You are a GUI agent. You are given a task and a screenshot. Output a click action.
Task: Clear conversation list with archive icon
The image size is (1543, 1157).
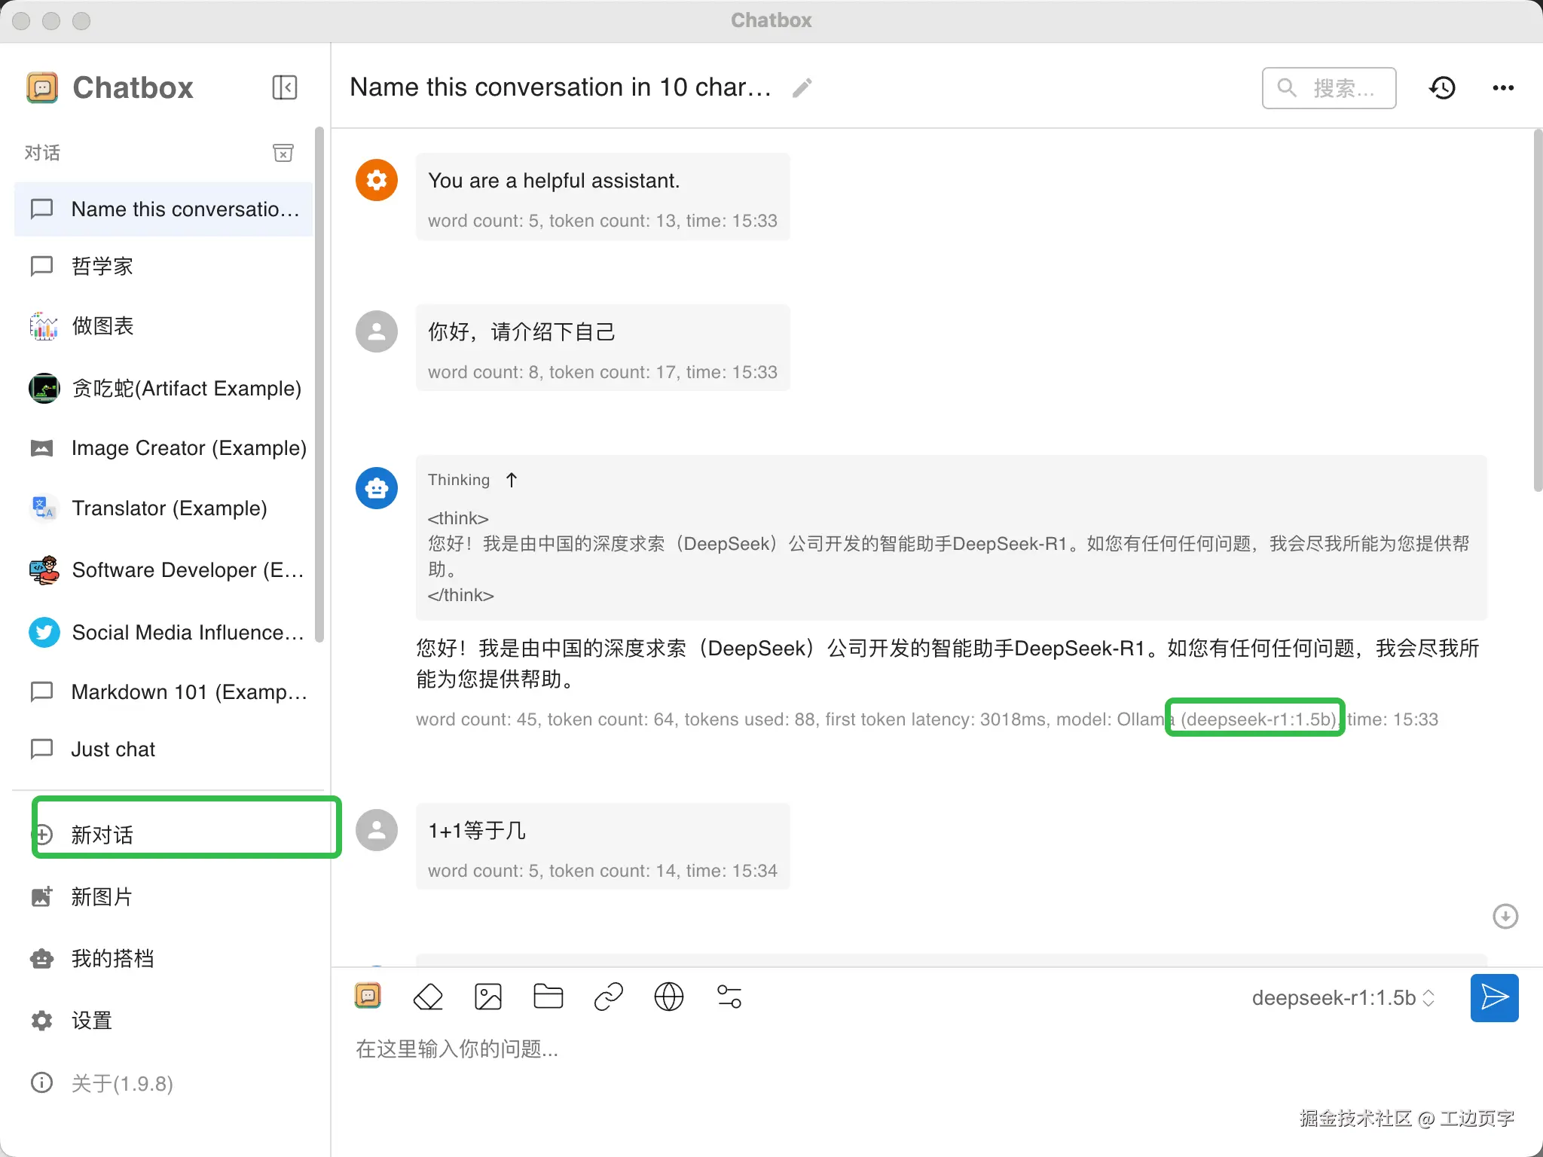coord(283,153)
